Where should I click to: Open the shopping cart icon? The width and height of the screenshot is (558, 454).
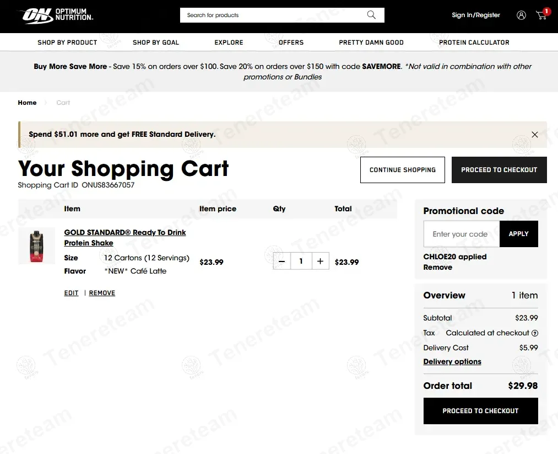pos(542,15)
